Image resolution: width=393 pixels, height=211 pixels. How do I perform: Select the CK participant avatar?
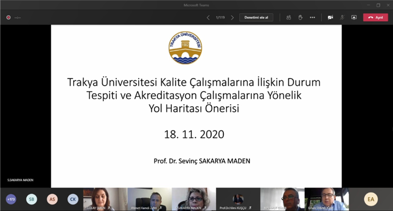coord(73,199)
